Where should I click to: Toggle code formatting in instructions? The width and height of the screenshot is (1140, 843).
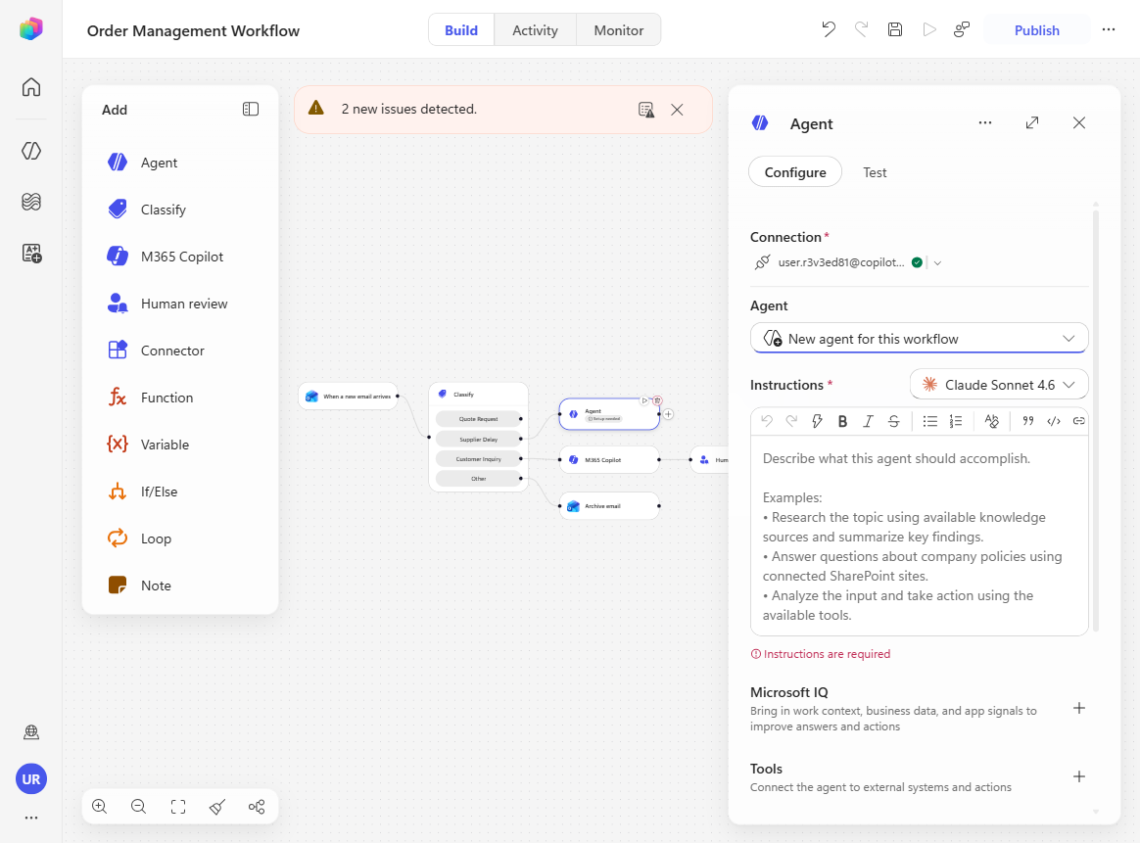(1054, 421)
